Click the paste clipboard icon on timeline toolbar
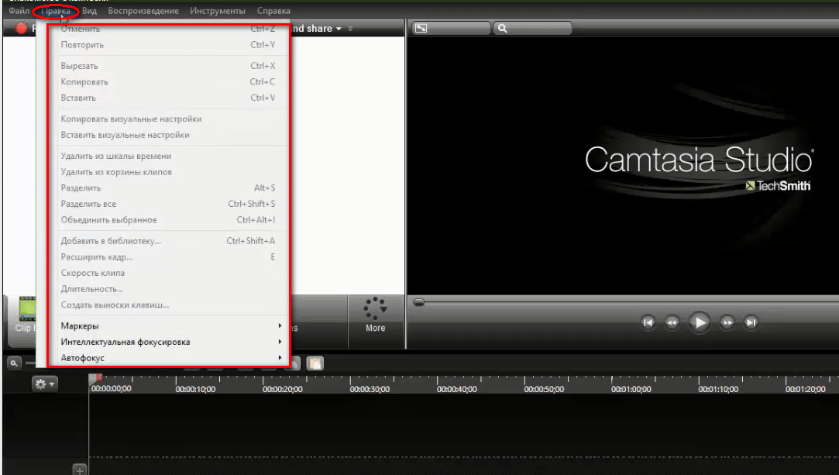 click(315, 363)
